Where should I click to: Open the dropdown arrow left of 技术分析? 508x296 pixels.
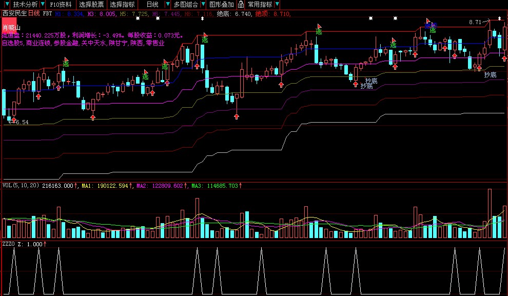6,4
